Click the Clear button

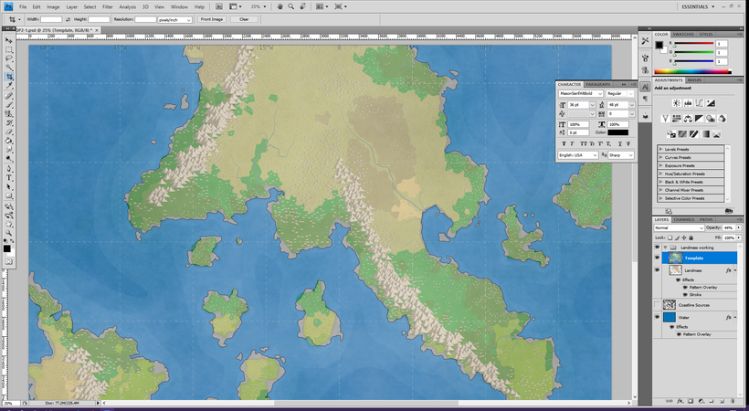tap(243, 19)
